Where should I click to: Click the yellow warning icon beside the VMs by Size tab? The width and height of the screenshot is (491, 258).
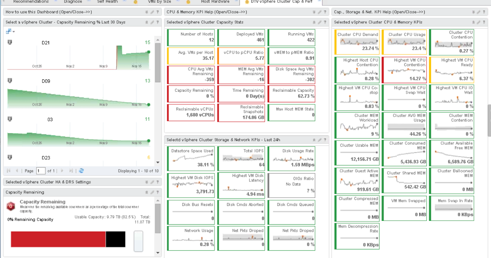pos(135,2)
